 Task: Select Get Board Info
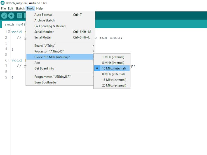click(x=60, y=68)
